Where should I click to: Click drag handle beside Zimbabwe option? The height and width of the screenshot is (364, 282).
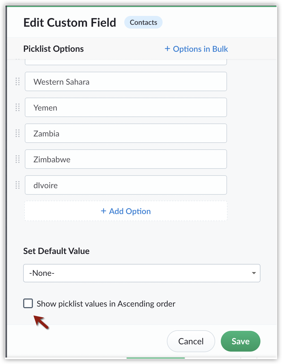[18, 159]
